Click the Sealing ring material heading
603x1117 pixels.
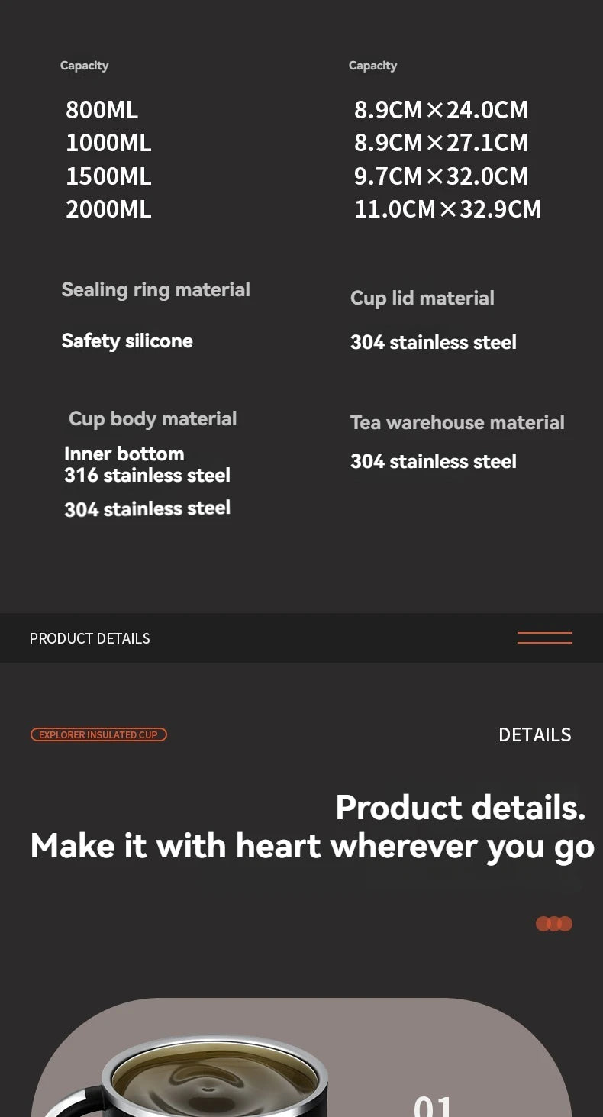point(156,289)
